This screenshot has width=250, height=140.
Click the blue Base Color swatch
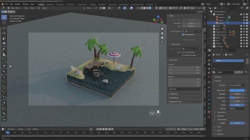(x=237, y=91)
